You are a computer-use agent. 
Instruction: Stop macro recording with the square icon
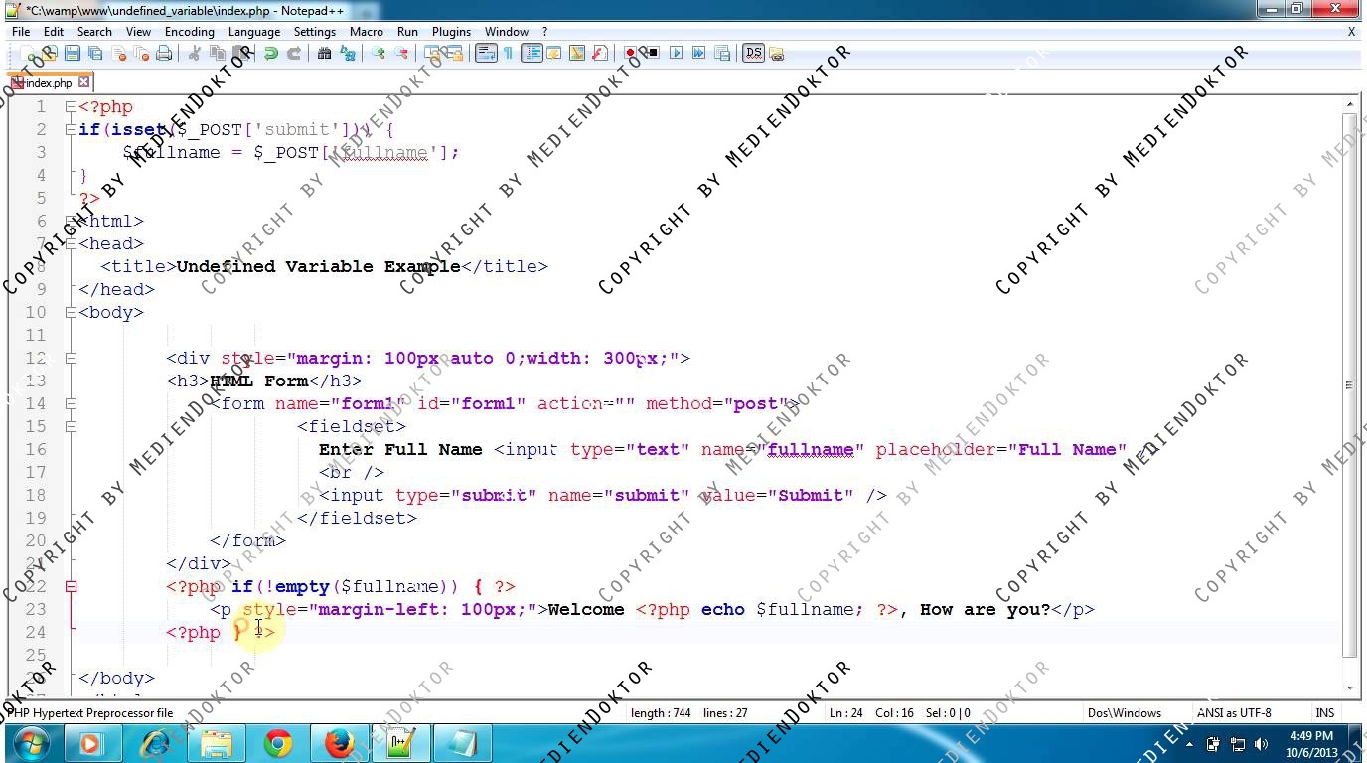click(x=653, y=53)
